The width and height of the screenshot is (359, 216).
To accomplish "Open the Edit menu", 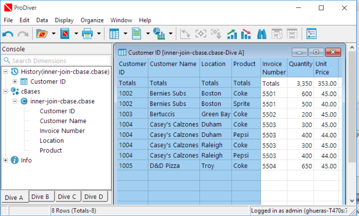I will pos(24,20).
